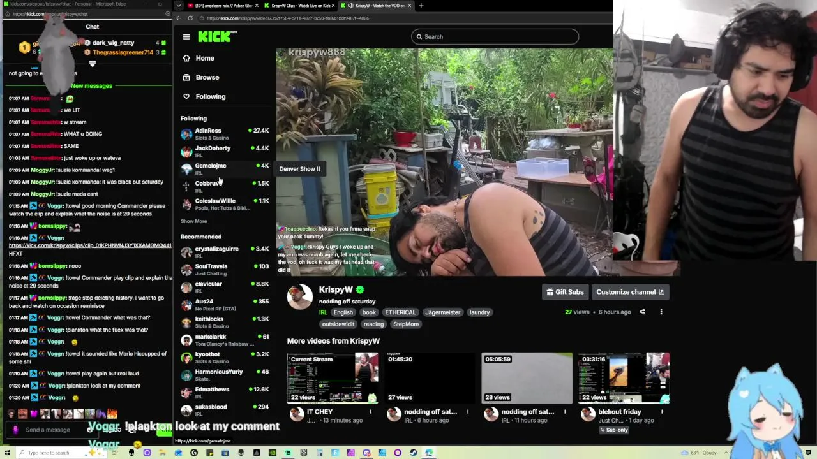
Task: Select the reading tag
Action: (x=373, y=324)
